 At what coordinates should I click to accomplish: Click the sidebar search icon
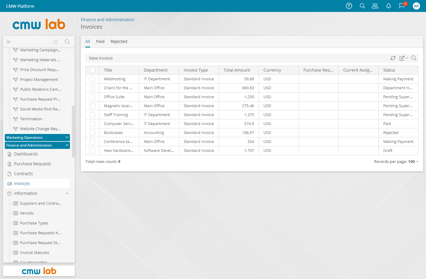(x=67, y=42)
